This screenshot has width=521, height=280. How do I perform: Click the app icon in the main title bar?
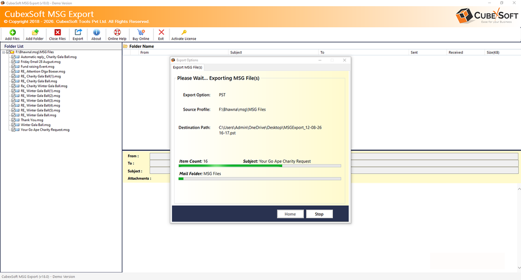[x=3, y=3]
